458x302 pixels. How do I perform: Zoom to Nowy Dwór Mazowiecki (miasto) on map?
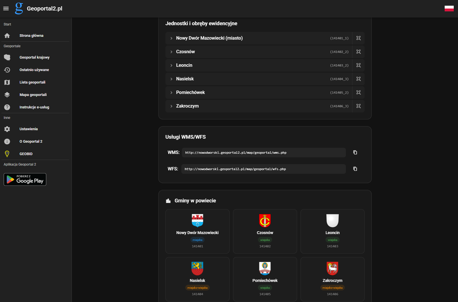[x=358, y=38]
